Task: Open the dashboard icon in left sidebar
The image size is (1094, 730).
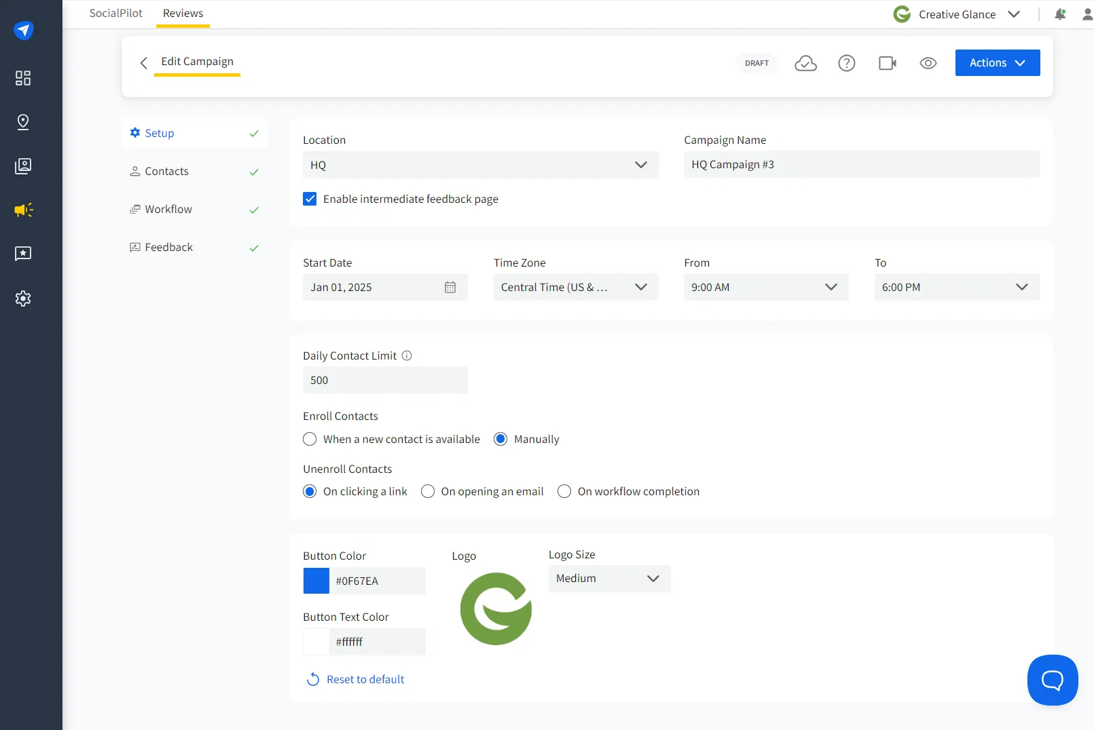Action: tap(22, 78)
